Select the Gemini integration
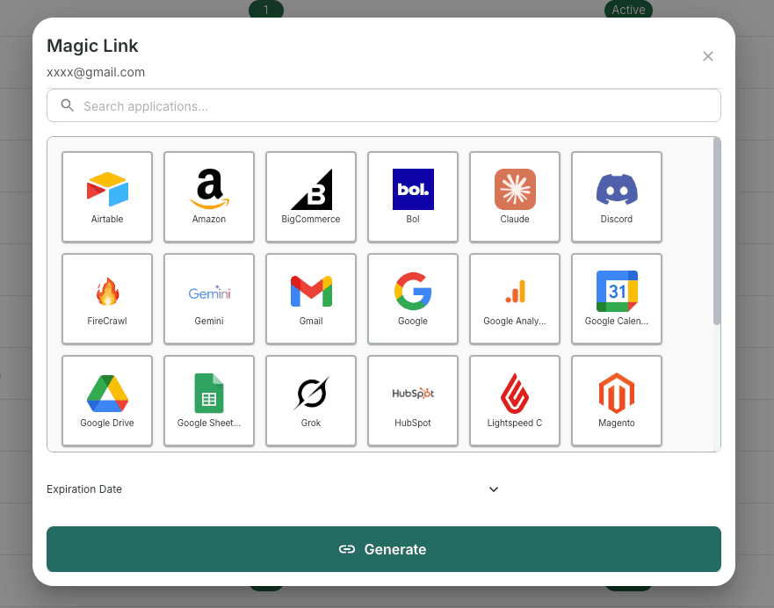 pos(208,298)
